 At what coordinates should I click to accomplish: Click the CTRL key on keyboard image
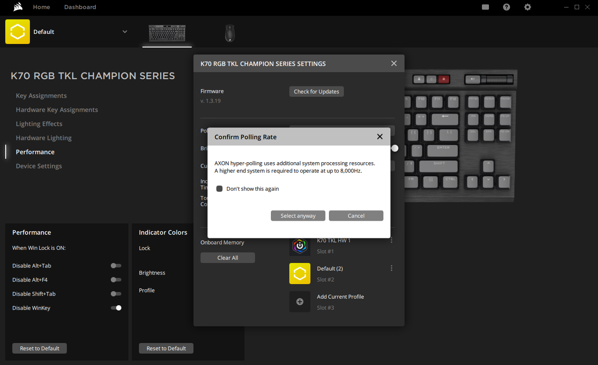(x=450, y=182)
